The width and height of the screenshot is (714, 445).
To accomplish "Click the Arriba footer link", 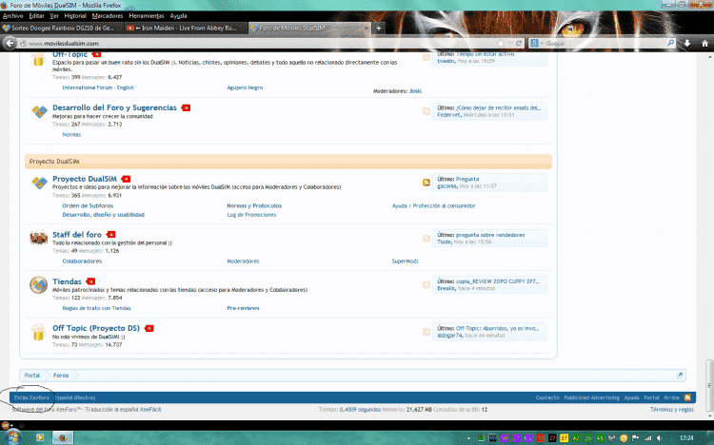I will click(x=671, y=397).
